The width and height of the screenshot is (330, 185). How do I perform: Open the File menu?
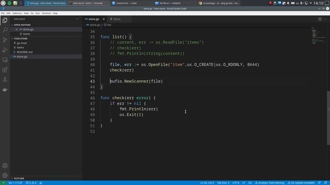3,13
